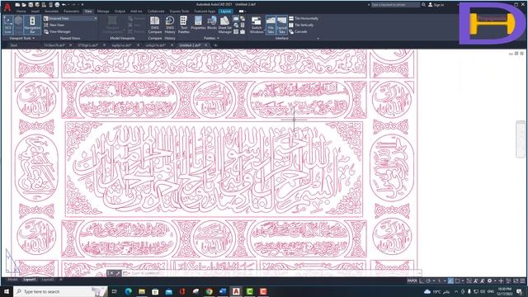This screenshot has height=297, width=528.
Task: Click Cascade windows
Action: (298, 31)
